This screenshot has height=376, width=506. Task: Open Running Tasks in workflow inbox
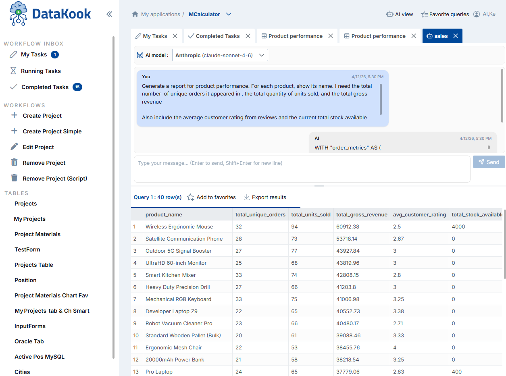(x=41, y=71)
